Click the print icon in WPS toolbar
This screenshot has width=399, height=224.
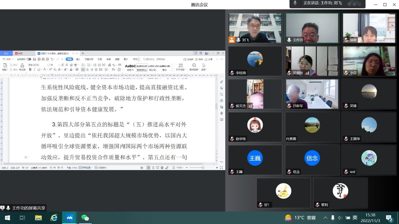coord(43,59)
